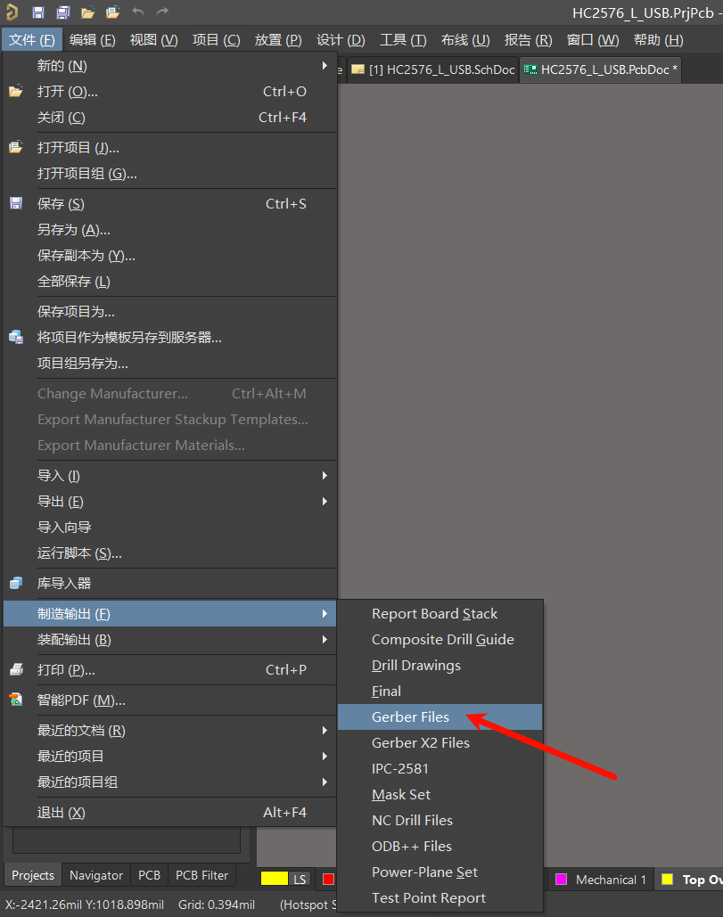Screen dimensions: 723x917
Task: Click the Altium Designer logo icon
Action: coord(12,12)
